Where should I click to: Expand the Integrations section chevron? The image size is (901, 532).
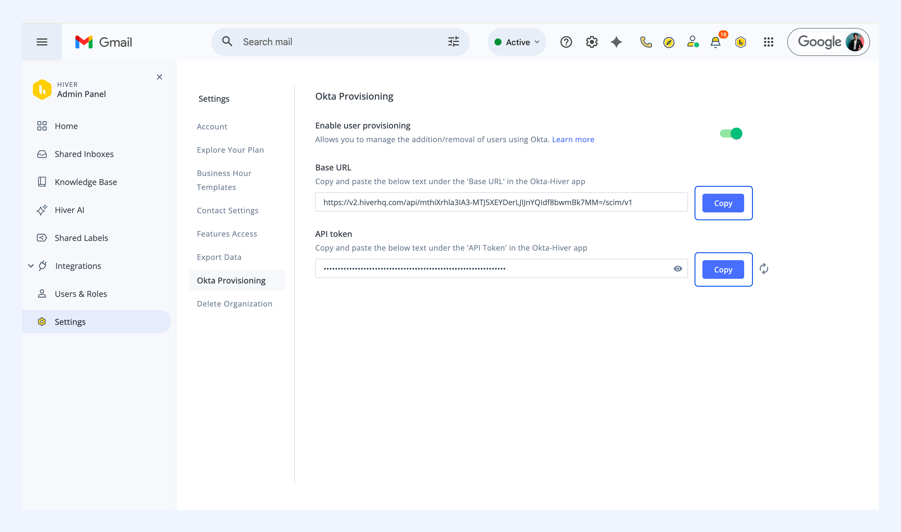(31, 266)
